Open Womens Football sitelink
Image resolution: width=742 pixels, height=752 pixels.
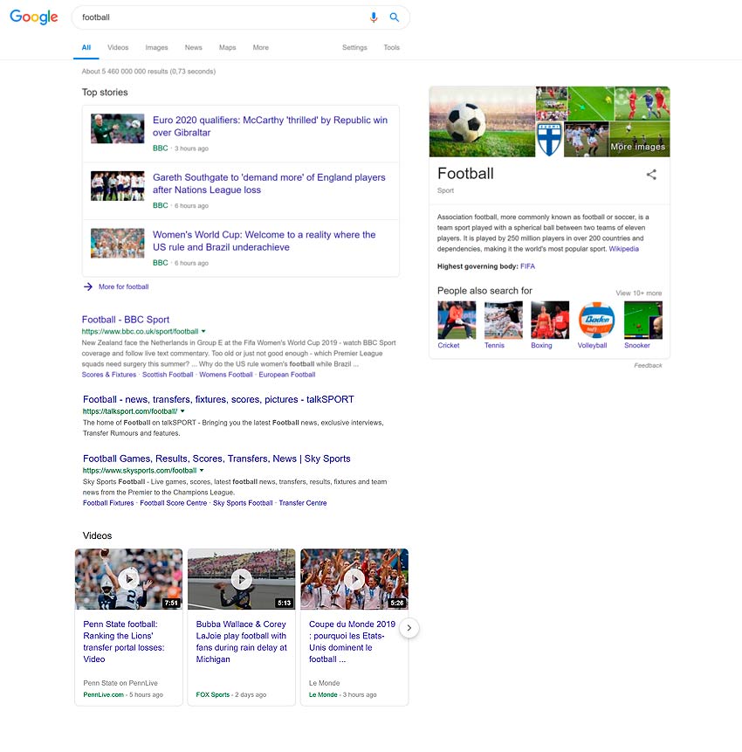pos(226,375)
